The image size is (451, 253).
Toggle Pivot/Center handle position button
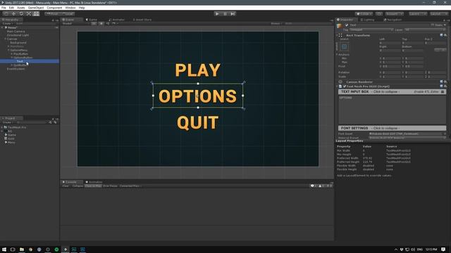[x=52, y=14]
